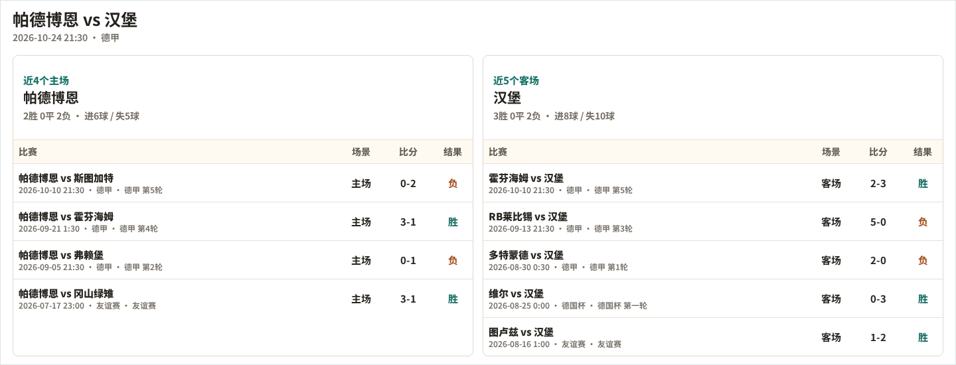Click the 比赛 header in 帕德博恩 table
The image size is (956, 365).
point(28,152)
